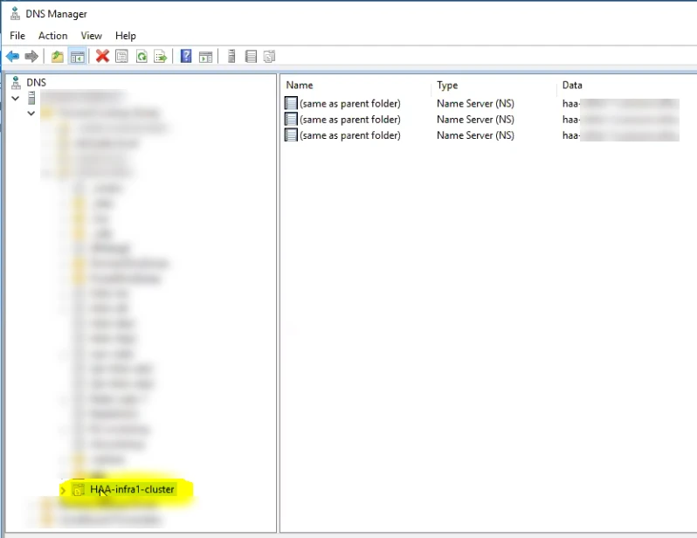Viewport: 697px width, 538px height.
Task: Click the Up one level folder icon
Action: (58, 57)
